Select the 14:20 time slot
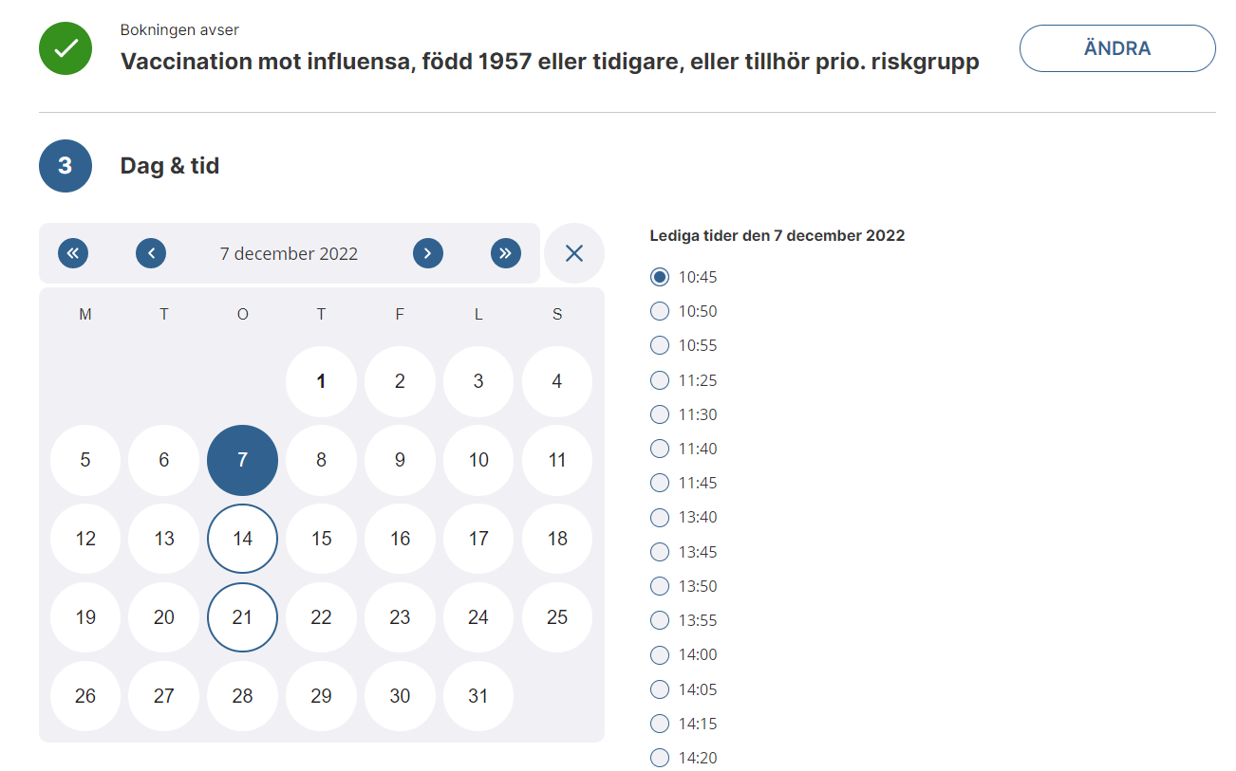Image resolution: width=1236 pixels, height=771 pixels. point(660,758)
